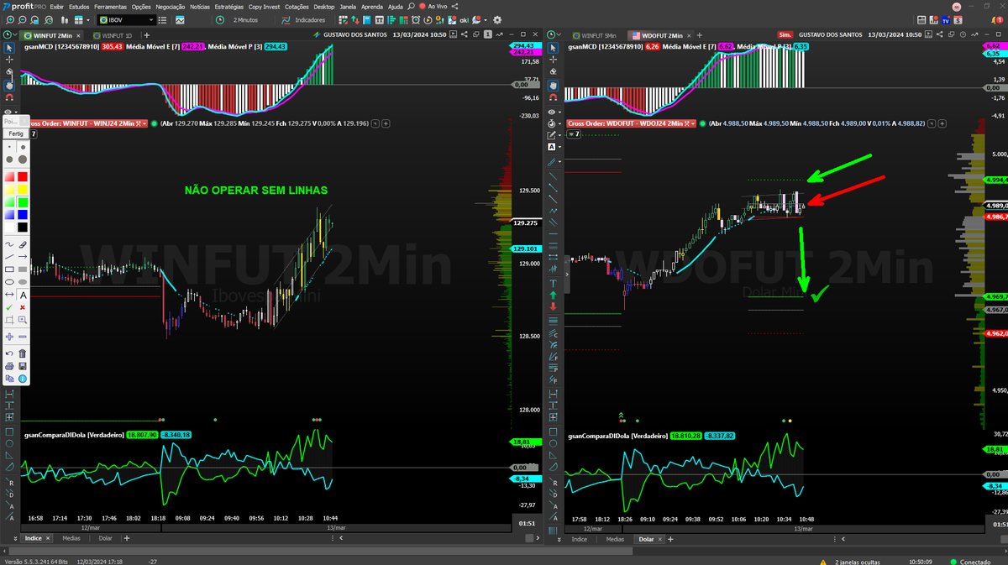Select smallest dot pen size in palette
This screenshot has width=1008, height=565.
click(x=9, y=146)
